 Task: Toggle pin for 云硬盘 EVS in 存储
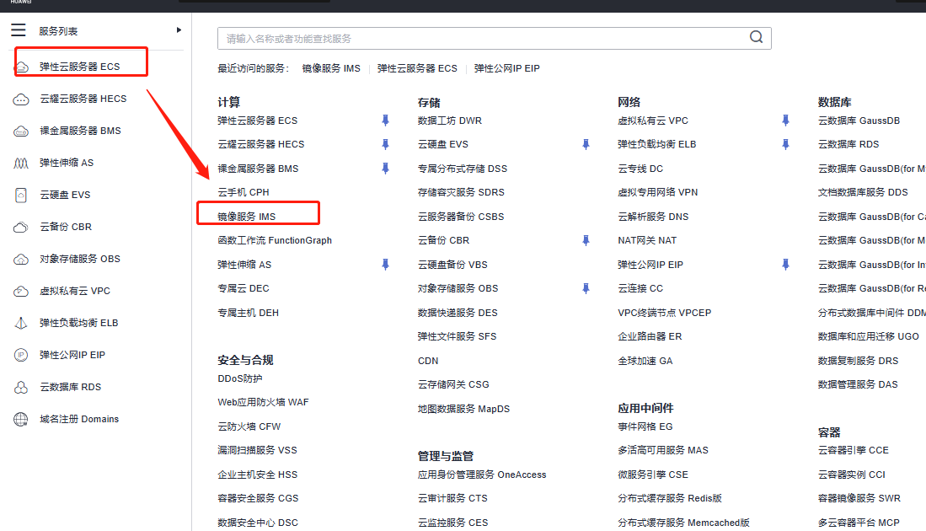pos(586,144)
